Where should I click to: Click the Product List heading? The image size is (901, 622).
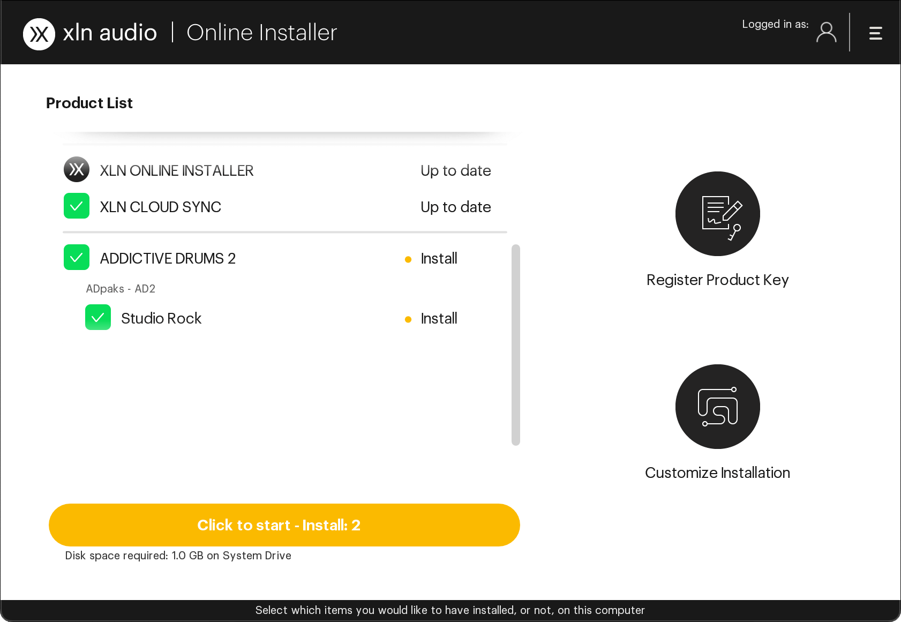[x=89, y=103]
